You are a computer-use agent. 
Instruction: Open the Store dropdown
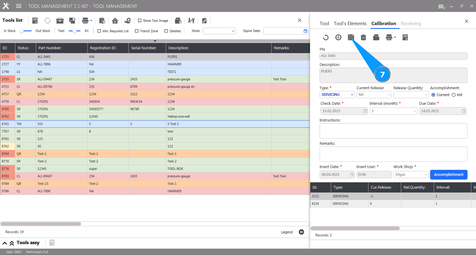pyautogui.click(x=219, y=31)
